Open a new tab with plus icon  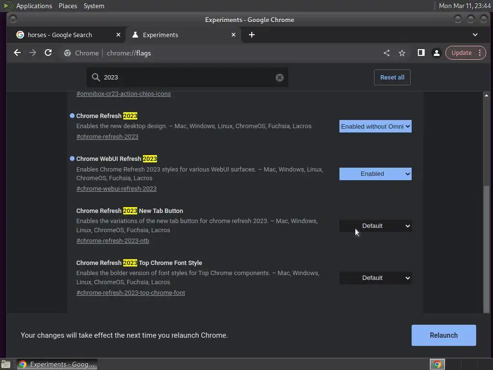(x=251, y=35)
